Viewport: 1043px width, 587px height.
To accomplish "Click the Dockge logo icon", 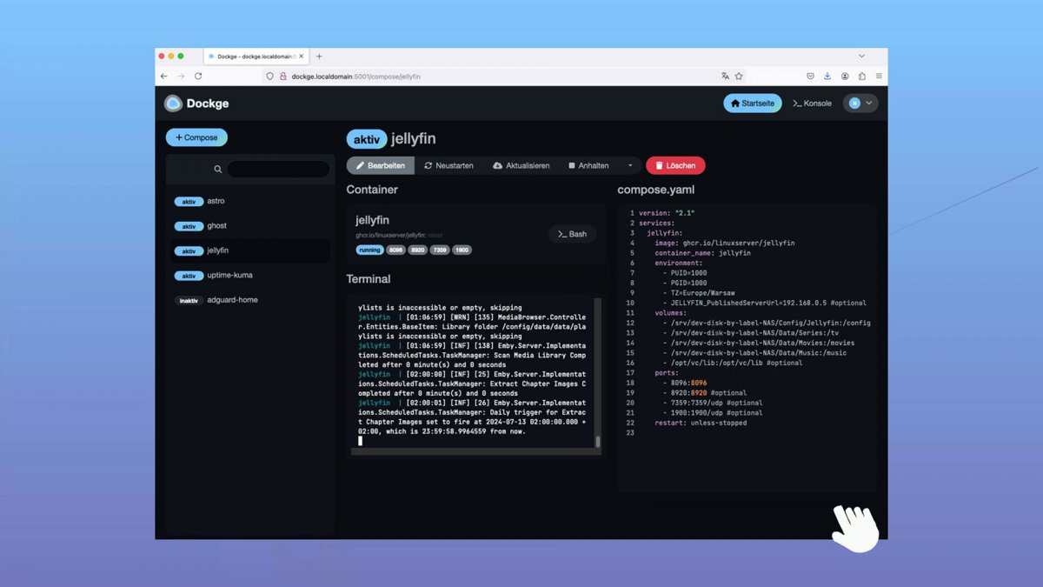I will coord(173,103).
